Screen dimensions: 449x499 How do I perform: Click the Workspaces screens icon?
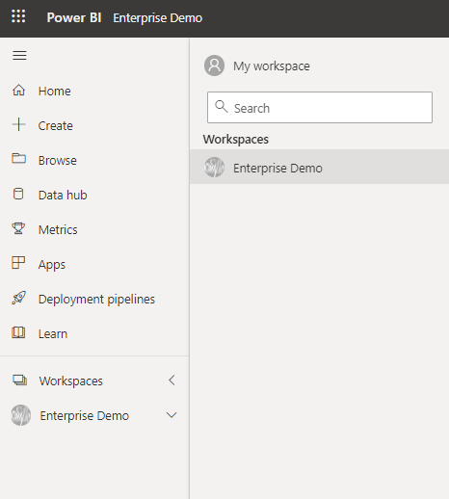pos(19,381)
